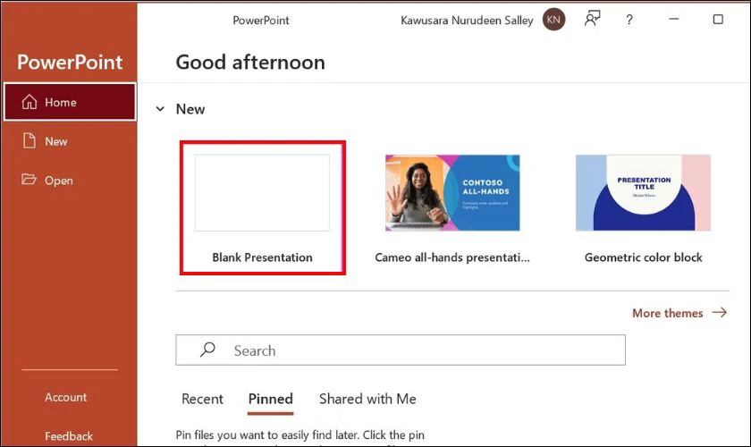Select Cameo all-hands presentation template
Viewport: 751px width, 447px height.
[x=452, y=192]
